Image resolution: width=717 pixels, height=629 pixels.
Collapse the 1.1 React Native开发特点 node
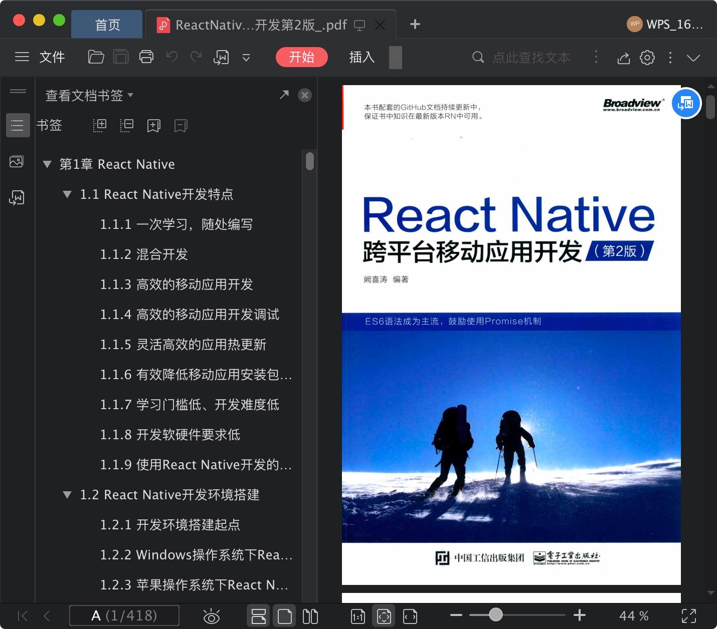[67, 194]
